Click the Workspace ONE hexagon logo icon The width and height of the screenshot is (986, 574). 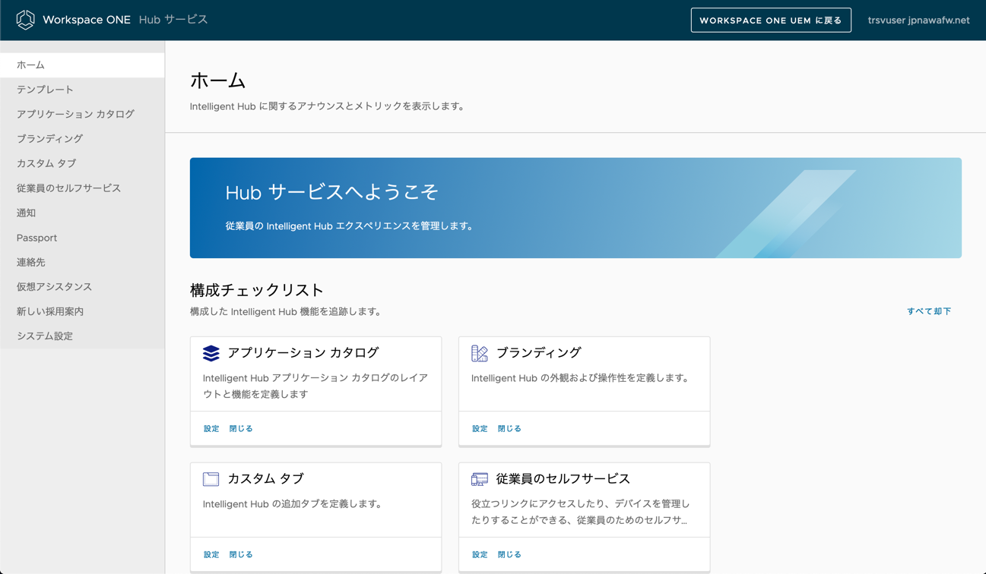coord(25,20)
